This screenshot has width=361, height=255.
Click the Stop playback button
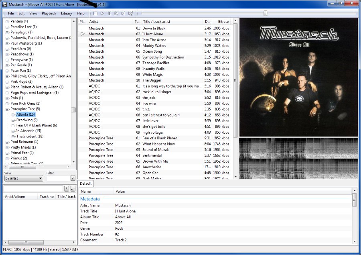coord(95,13)
